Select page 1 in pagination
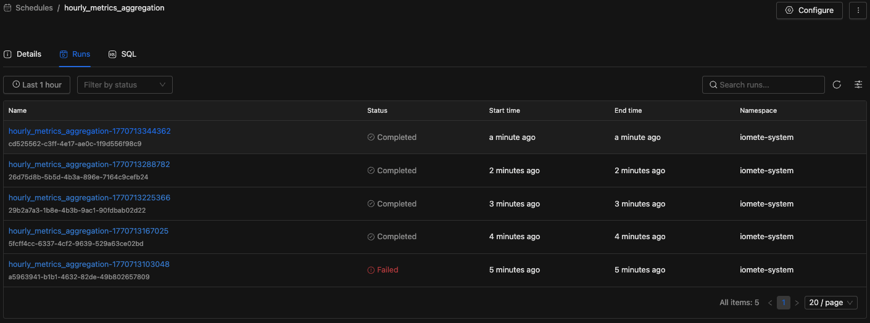Image resolution: width=870 pixels, height=323 pixels. [x=784, y=303]
